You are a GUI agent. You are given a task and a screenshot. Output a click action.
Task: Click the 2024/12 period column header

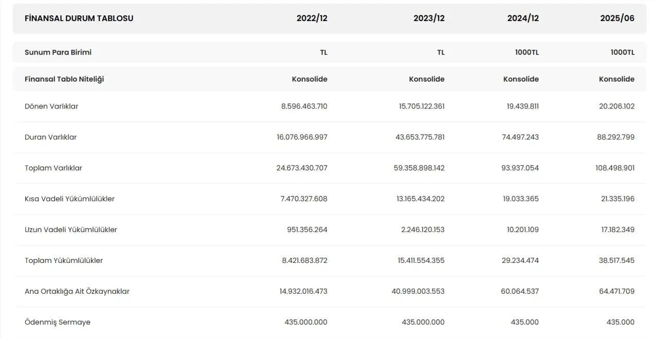(x=523, y=18)
